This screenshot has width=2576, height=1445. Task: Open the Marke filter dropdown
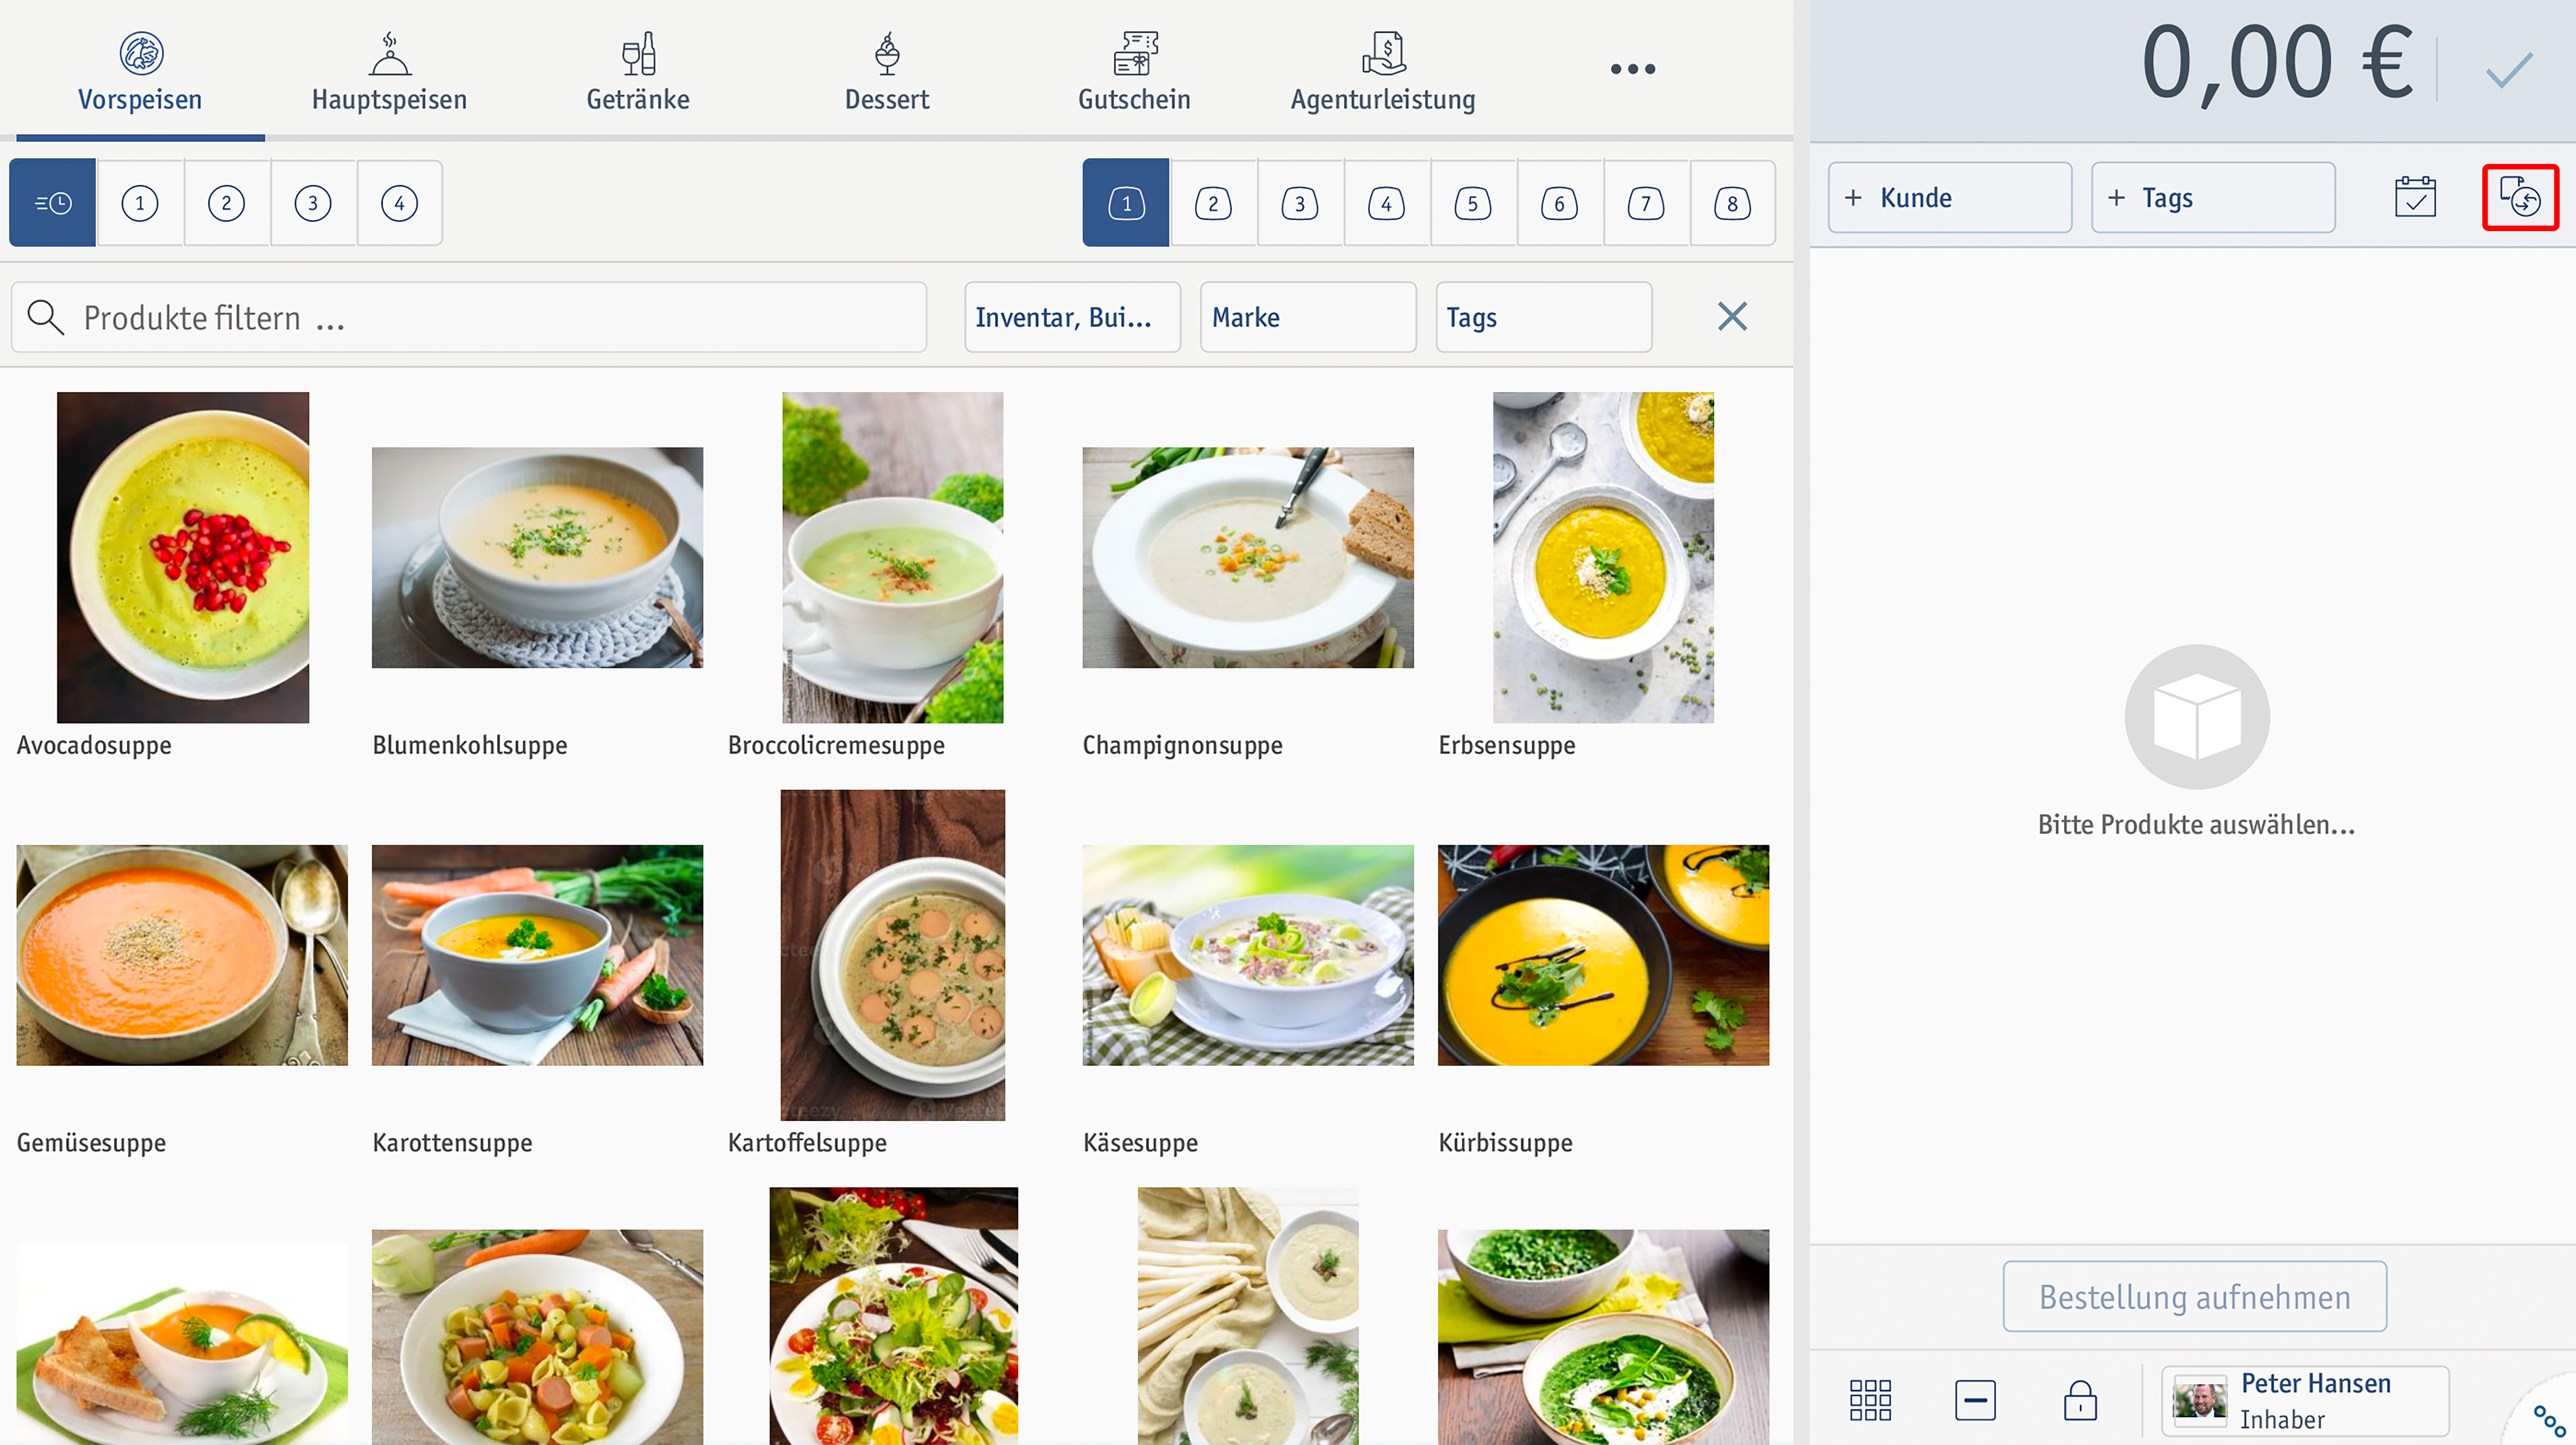[x=1308, y=317]
